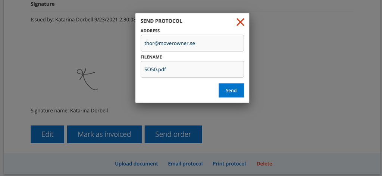Focus the Filename field containing SO50.pdf
The height and width of the screenshot is (176, 382).
(192, 69)
